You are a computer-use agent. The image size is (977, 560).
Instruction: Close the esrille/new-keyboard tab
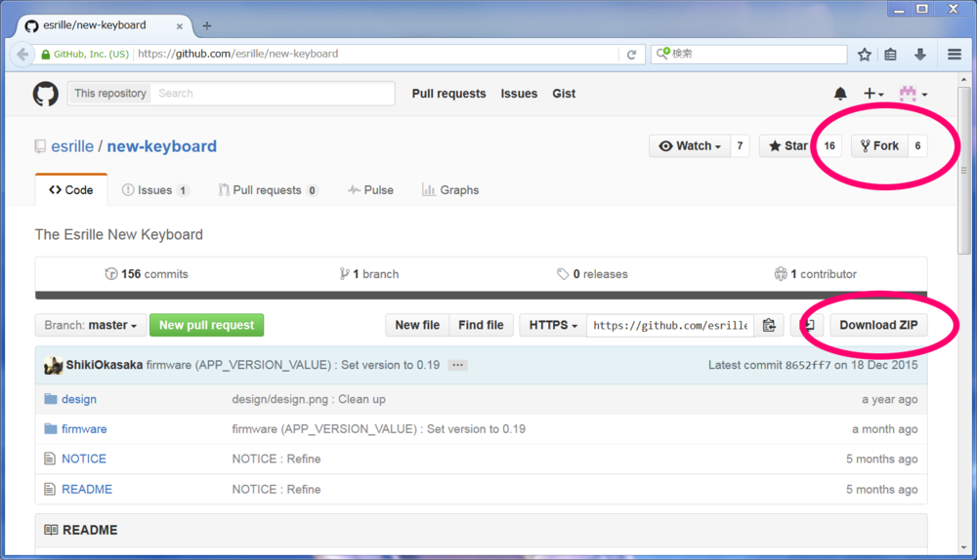[x=180, y=26]
